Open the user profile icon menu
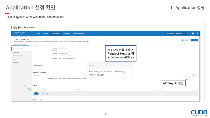The width and height of the screenshot is (210, 118). (x=197, y=34)
